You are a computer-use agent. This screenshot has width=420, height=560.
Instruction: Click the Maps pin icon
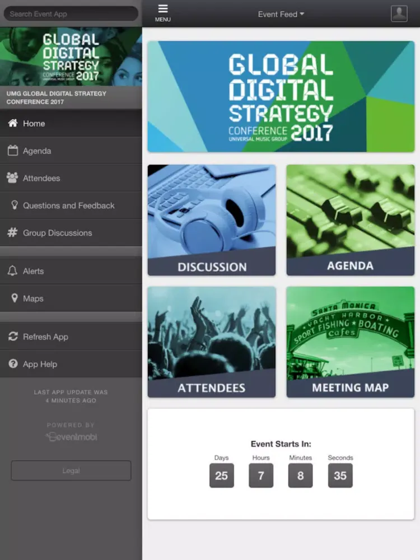coord(15,298)
